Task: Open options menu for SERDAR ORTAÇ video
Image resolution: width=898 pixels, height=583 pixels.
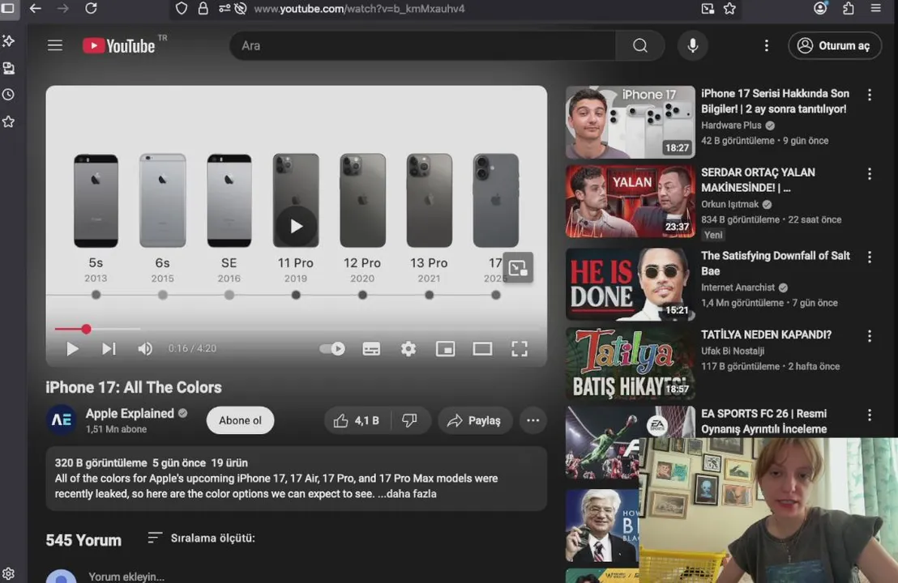Action: (x=870, y=174)
